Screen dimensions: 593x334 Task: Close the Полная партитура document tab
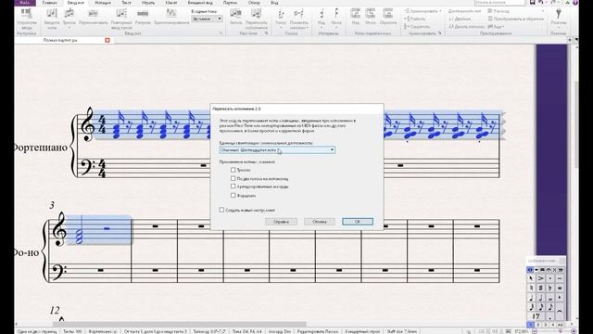107,40
